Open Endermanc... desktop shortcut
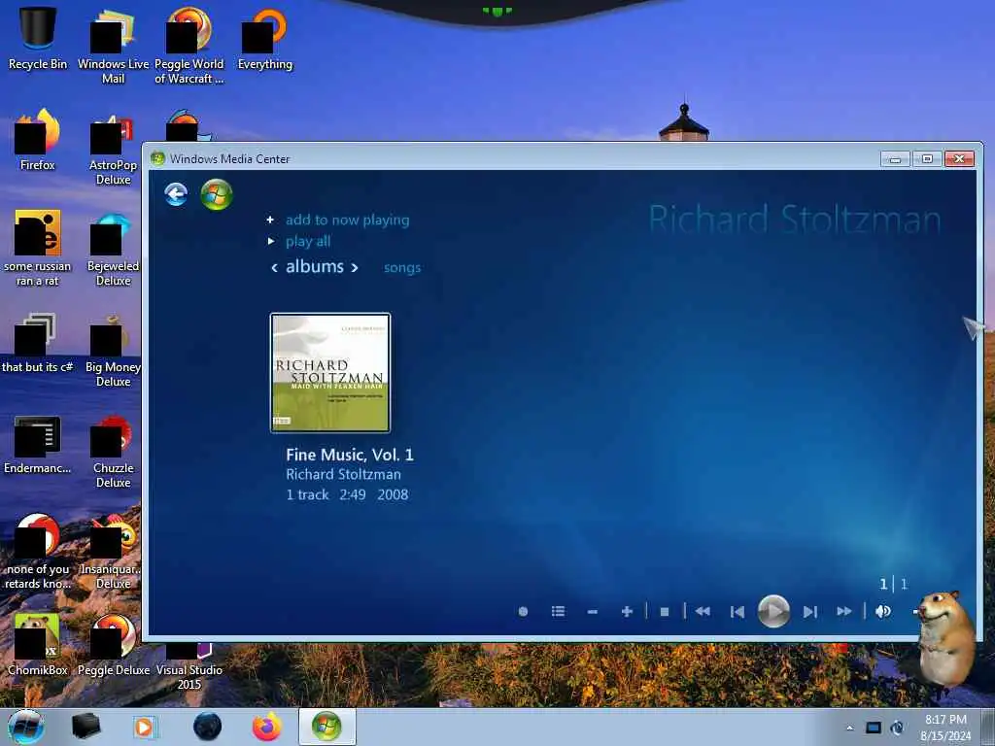 click(x=38, y=444)
